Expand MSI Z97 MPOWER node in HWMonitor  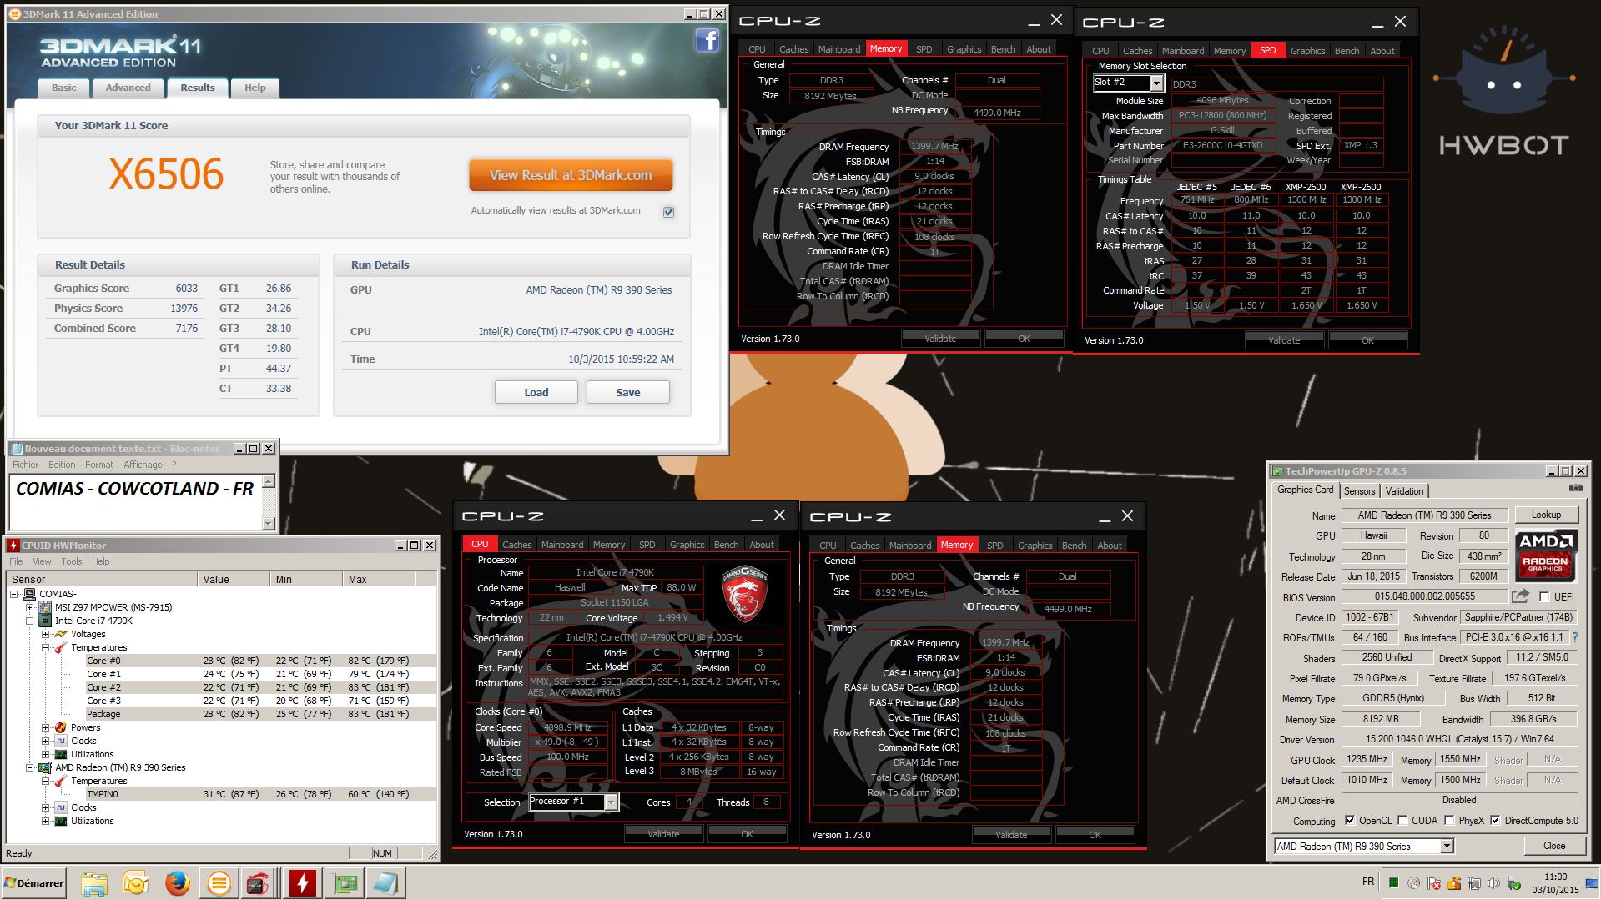31,607
